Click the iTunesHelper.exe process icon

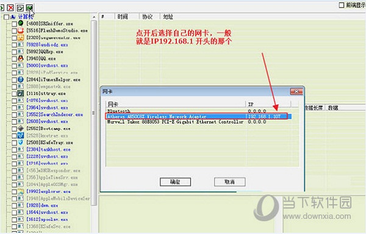[21, 79]
